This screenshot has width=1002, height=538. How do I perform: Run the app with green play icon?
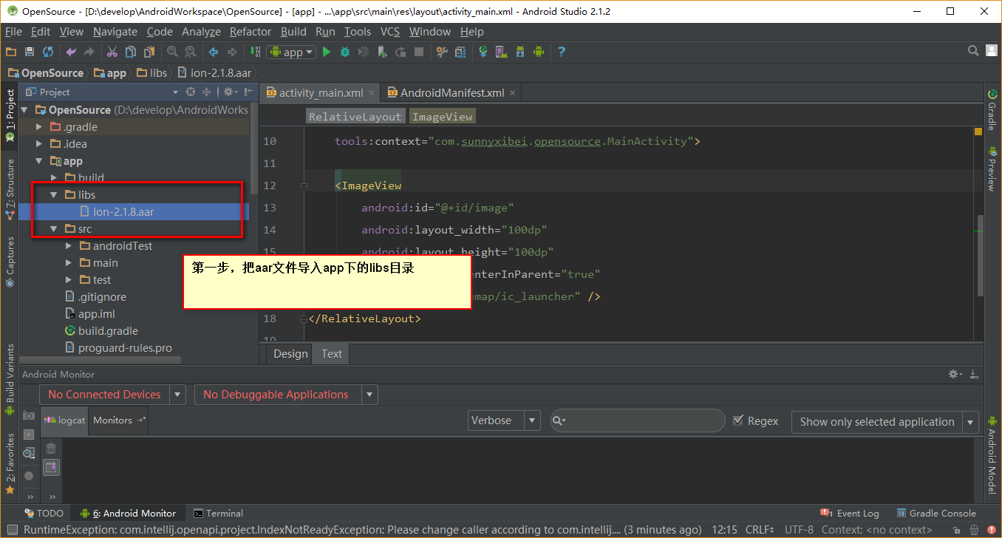[x=327, y=52]
